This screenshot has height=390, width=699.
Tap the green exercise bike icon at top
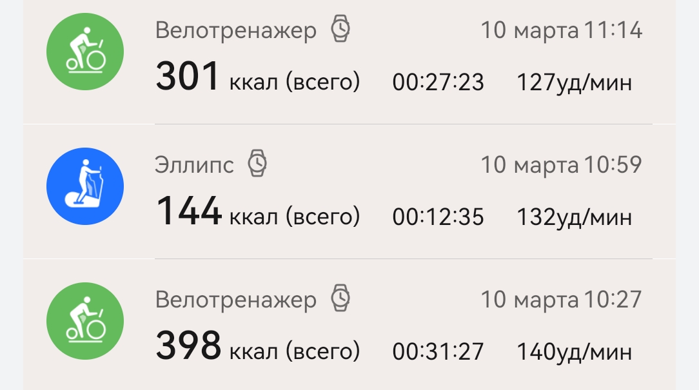85,52
